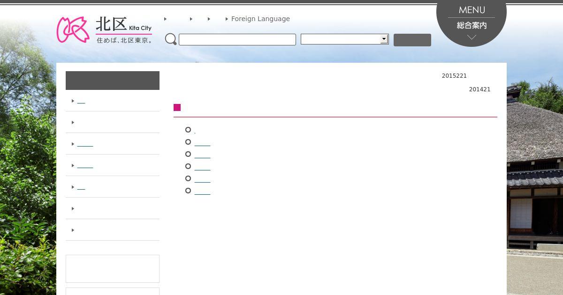Select the date text 201421
This screenshot has height=295, width=563.
tap(479, 89)
